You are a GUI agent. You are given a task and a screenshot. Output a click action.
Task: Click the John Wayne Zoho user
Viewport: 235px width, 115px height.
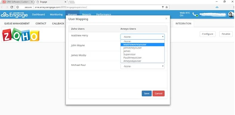[x=78, y=45]
